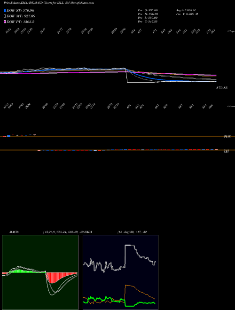Click the 'MACD:' heading label

14,232
